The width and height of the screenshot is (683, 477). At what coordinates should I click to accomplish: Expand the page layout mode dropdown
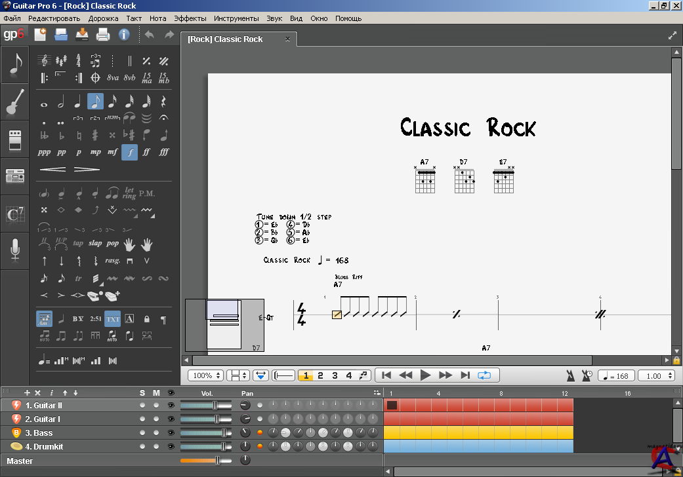point(238,375)
